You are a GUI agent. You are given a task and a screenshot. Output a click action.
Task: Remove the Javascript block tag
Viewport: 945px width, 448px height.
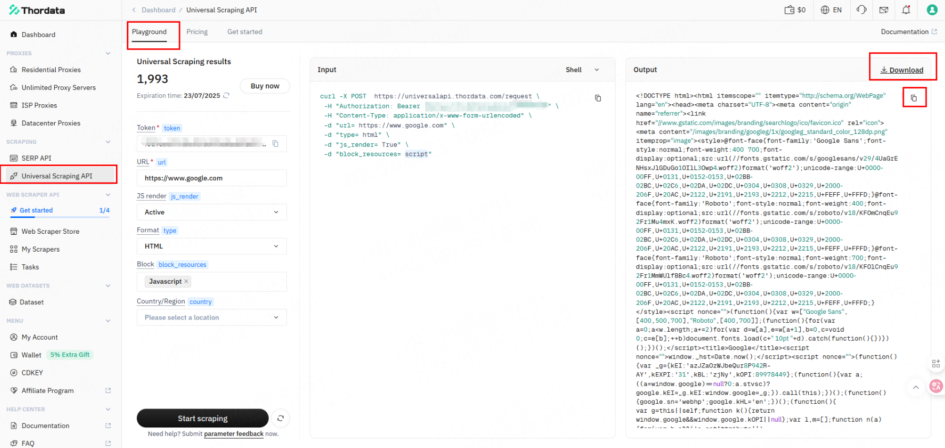[x=186, y=282]
